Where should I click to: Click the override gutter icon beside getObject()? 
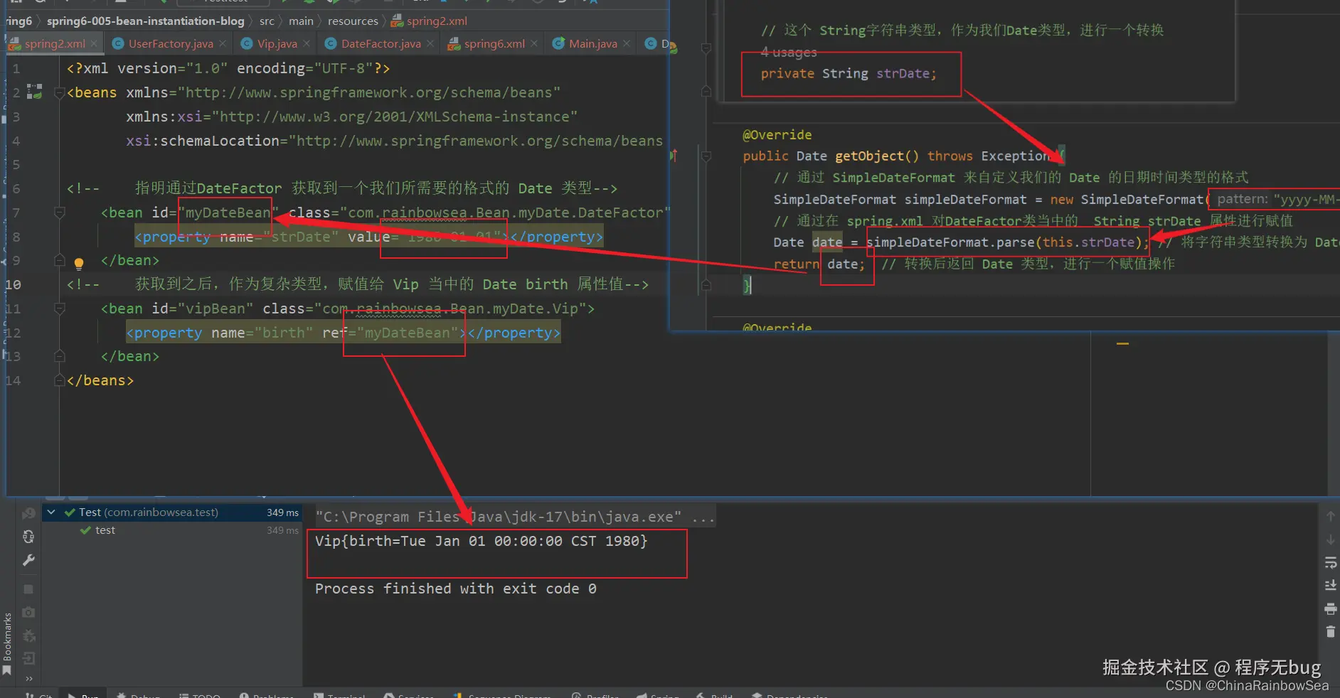click(674, 156)
